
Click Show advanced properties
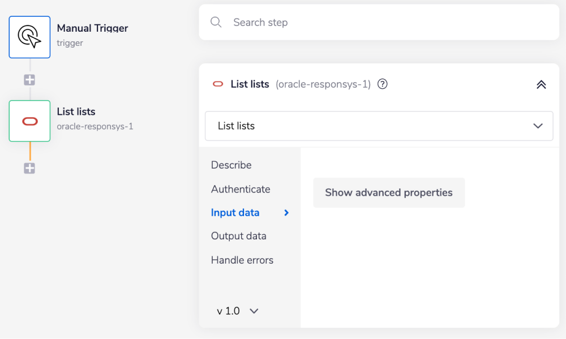click(x=388, y=192)
